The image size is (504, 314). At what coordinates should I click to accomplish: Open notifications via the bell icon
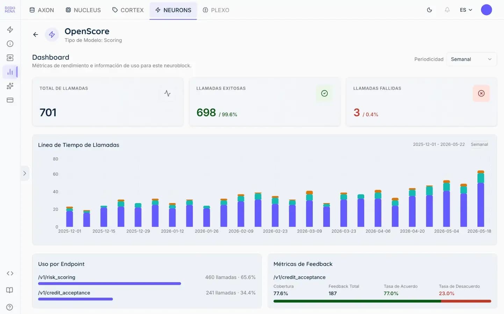click(x=447, y=10)
